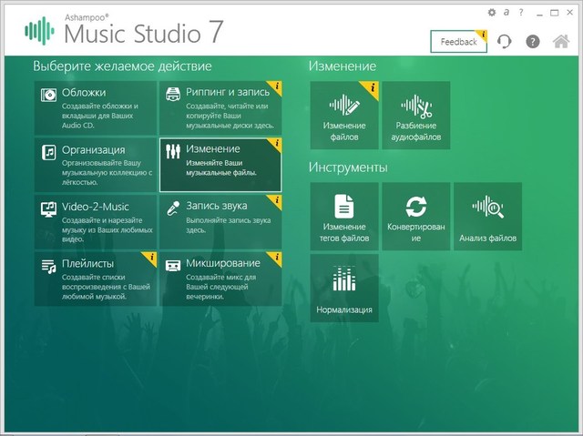Open help with the round question mark icon
The width and height of the screenshot is (583, 436).
coord(533,42)
